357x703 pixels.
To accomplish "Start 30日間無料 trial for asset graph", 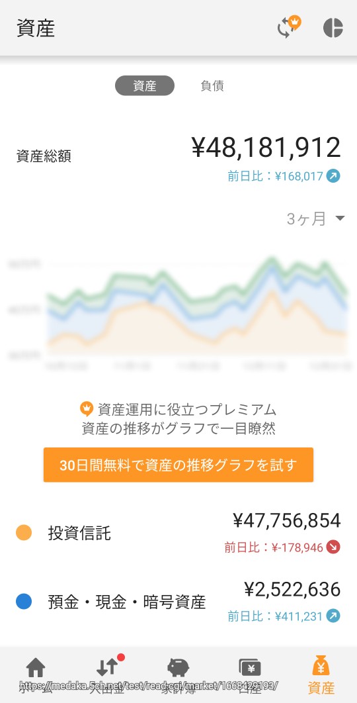I will click(178, 465).
